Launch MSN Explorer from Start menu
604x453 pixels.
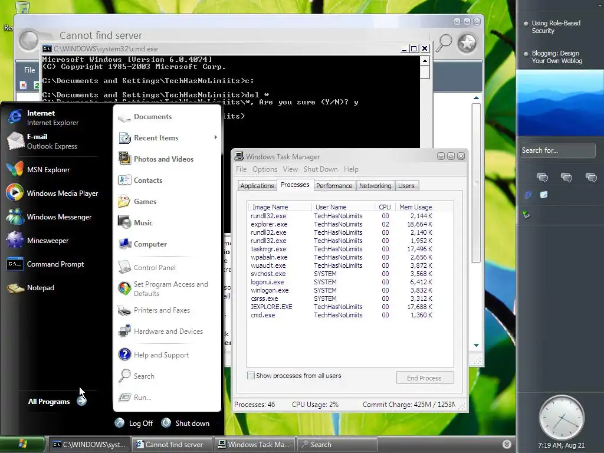click(38, 169)
